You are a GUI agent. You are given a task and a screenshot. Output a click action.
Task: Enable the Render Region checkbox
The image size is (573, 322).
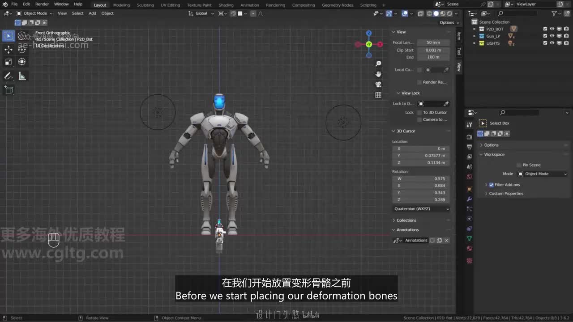coord(419,82)
